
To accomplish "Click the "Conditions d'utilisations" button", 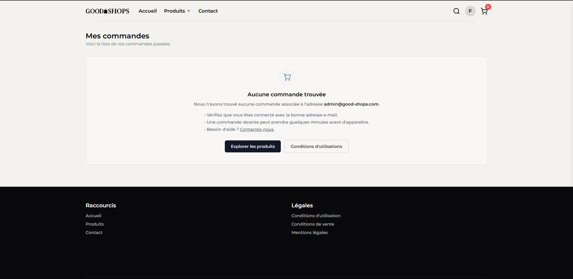I will coord(316,146).
